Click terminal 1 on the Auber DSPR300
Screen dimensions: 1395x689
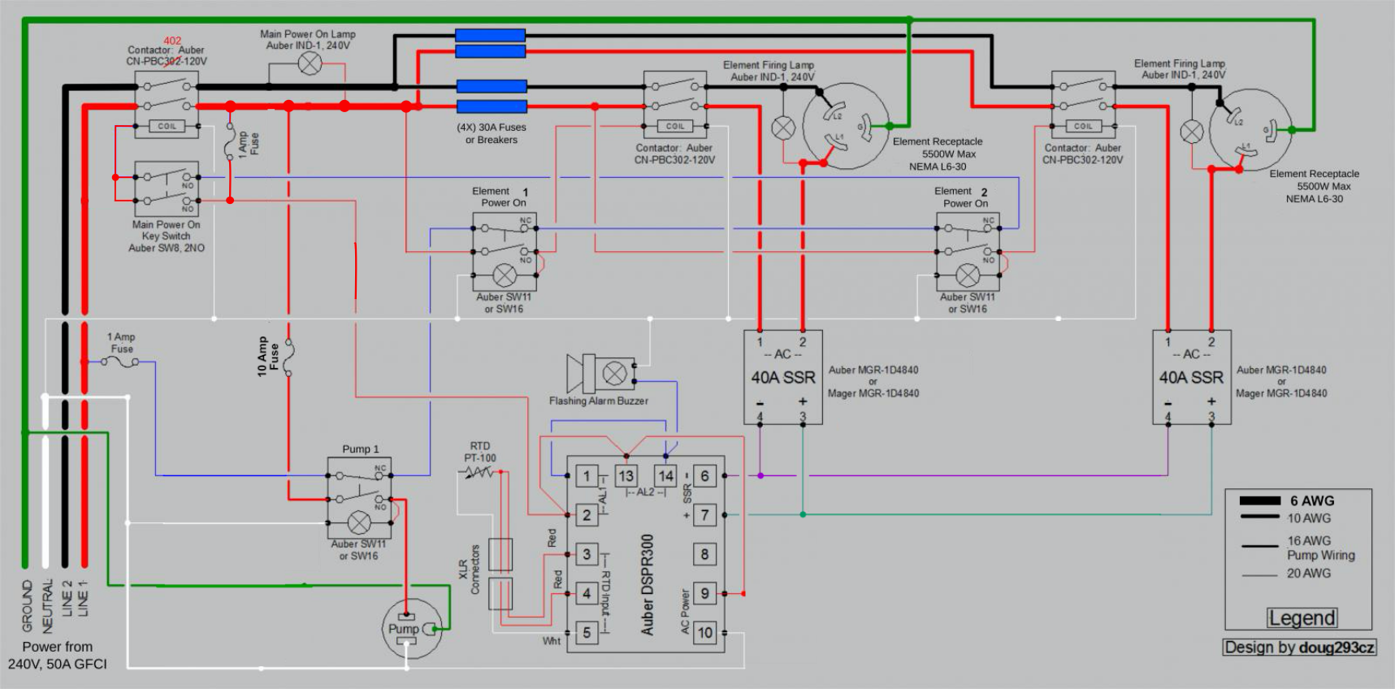[587, 476]
